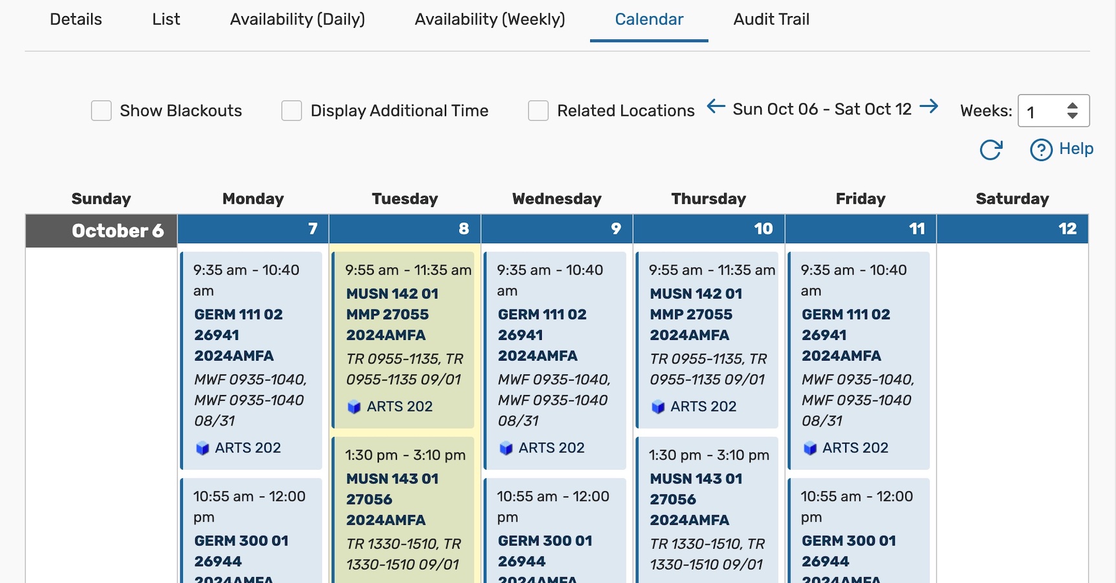Click the refresh calendar icon
The width and height of the screenshot is (1116, 583).
coord(991,149)
